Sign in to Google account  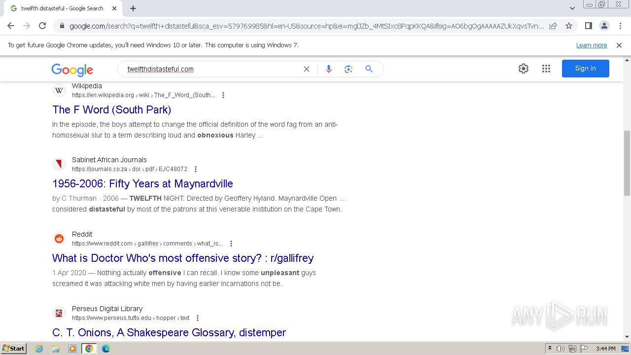[x=586, y=69]
